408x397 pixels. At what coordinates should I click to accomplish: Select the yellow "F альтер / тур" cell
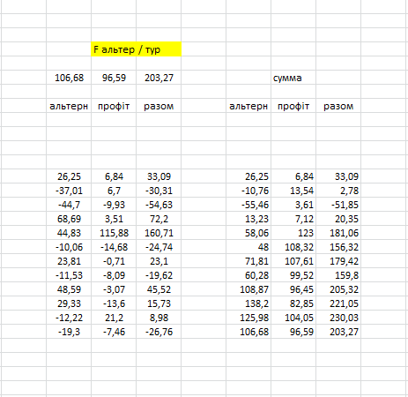point(137,49)
